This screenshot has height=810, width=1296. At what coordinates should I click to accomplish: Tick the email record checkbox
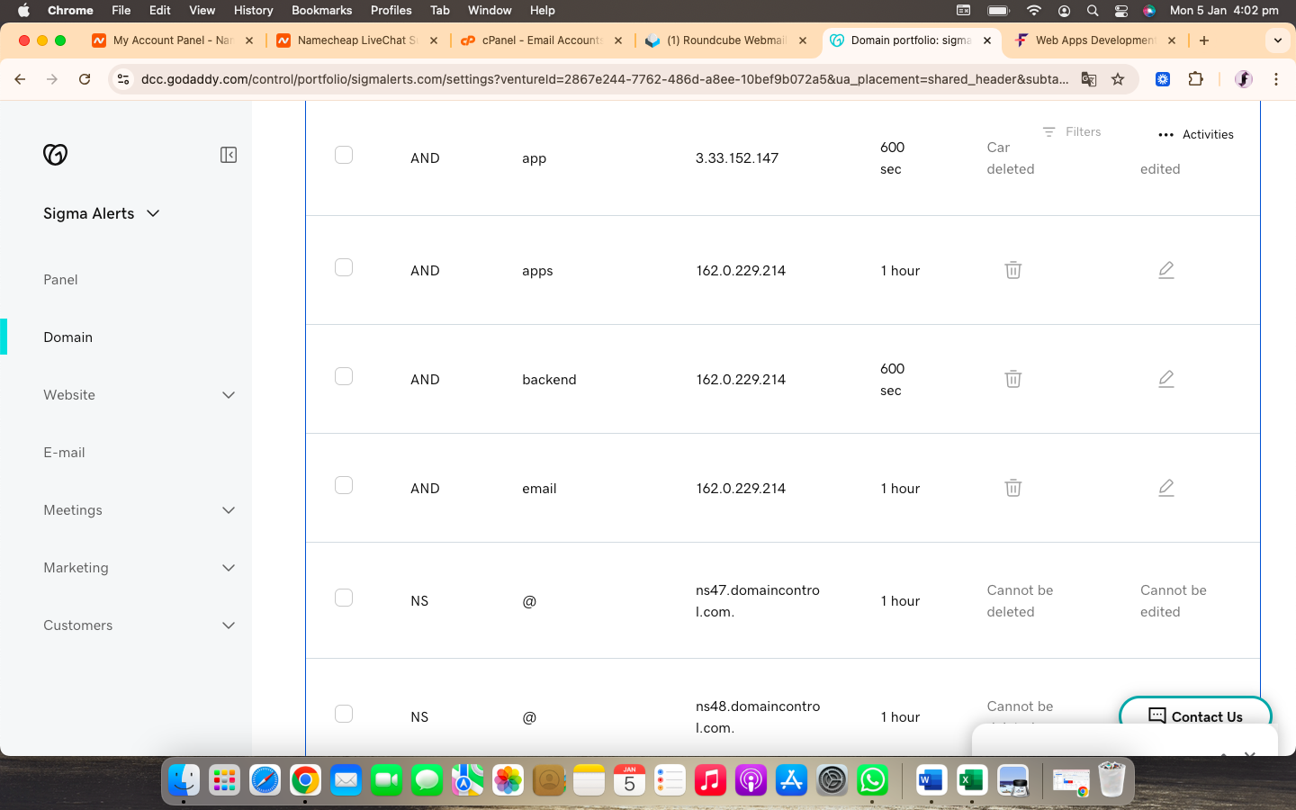[344, 486]
